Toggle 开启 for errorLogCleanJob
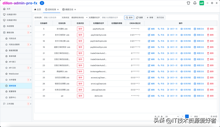 point(161,84)
